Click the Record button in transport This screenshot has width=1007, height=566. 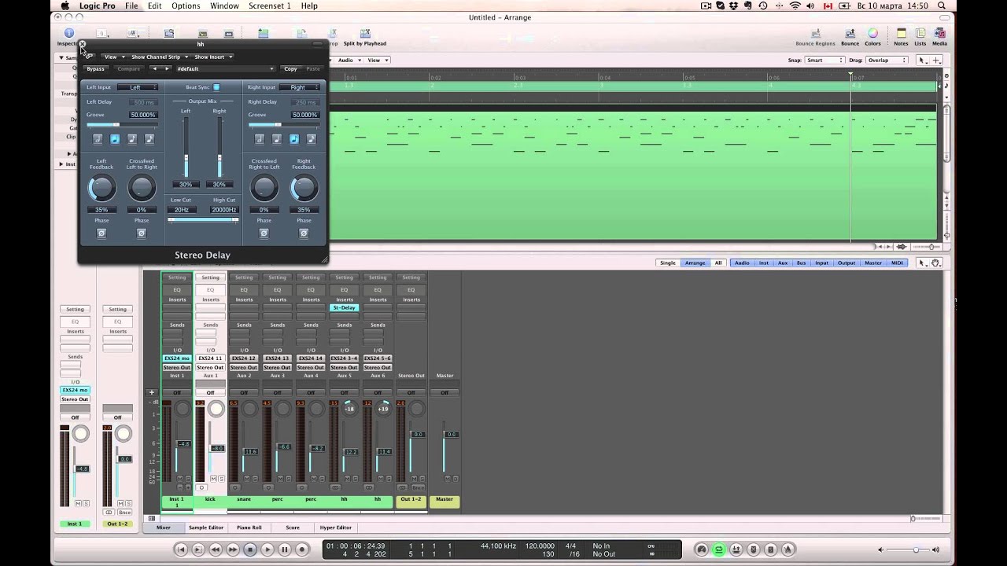[302, 549]
